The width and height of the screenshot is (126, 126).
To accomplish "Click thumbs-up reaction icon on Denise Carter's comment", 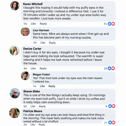I will (x=109, y=68).
